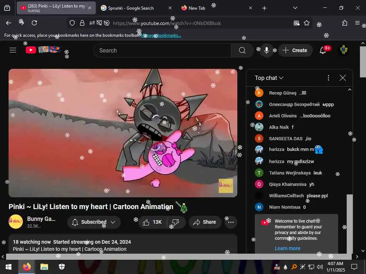The height and width of the screenshot is (274, 366).
Task: Bookmark this page with the star
Action: click(x=307, y=23)
